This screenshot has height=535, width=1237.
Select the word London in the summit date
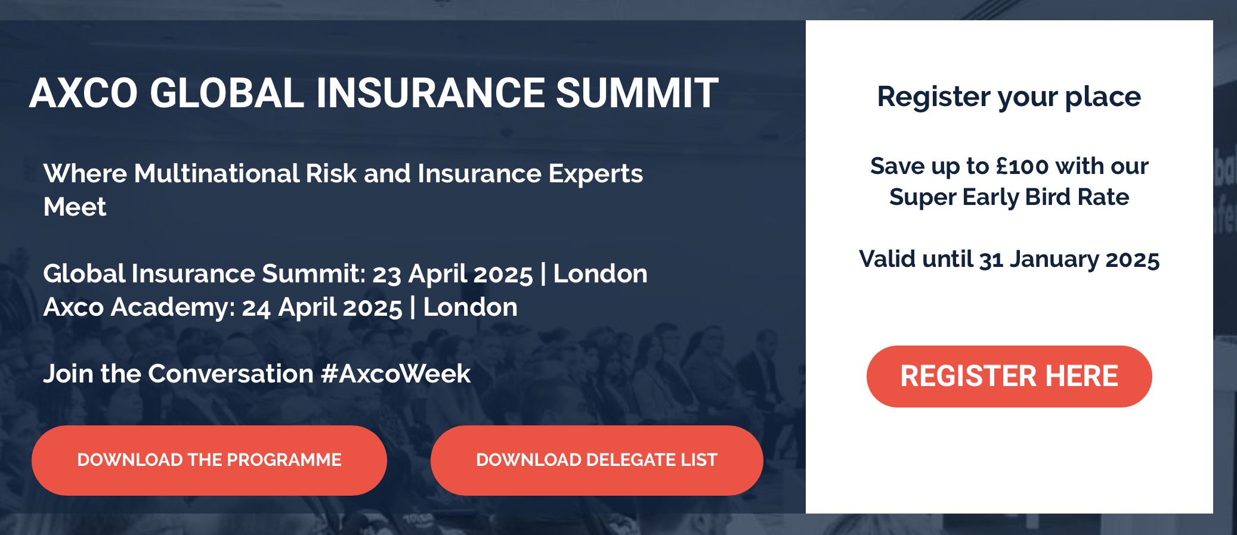pyautogui.click(x=600, y=274)
